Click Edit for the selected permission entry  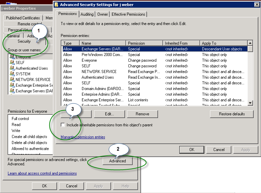109,114
